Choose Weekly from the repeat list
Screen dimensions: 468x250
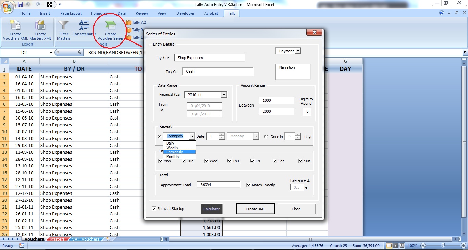tap(179, 148)
